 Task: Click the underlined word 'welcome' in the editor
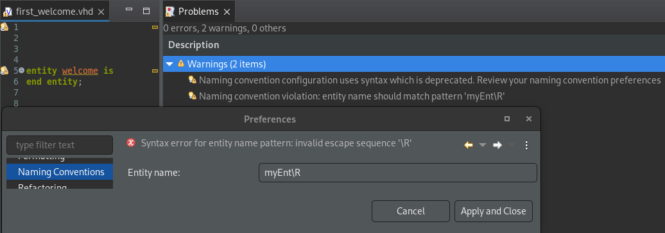[80, 71]
